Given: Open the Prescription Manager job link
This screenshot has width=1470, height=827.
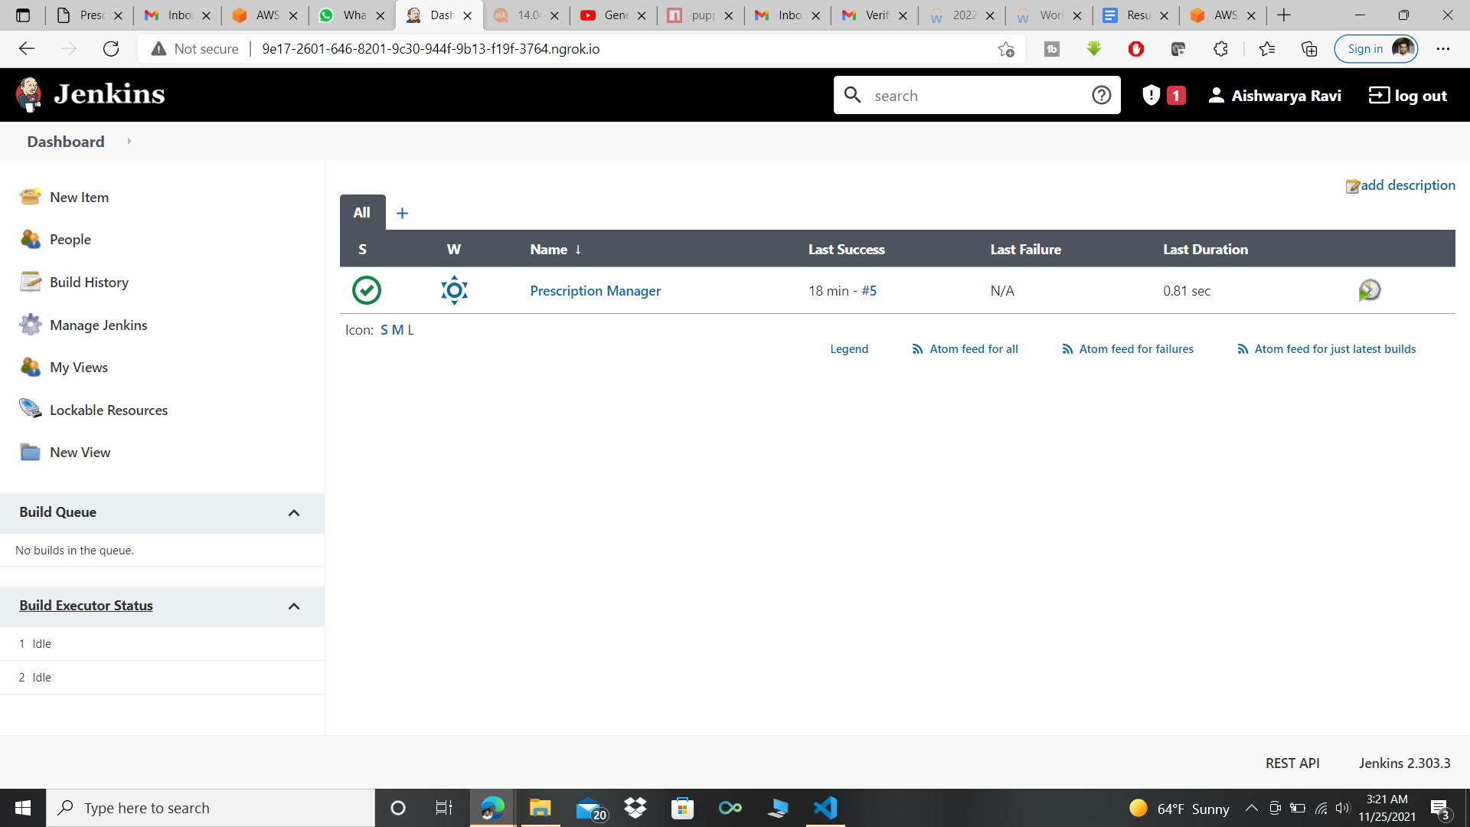Looking at the screenshot, I should (595, 290).
